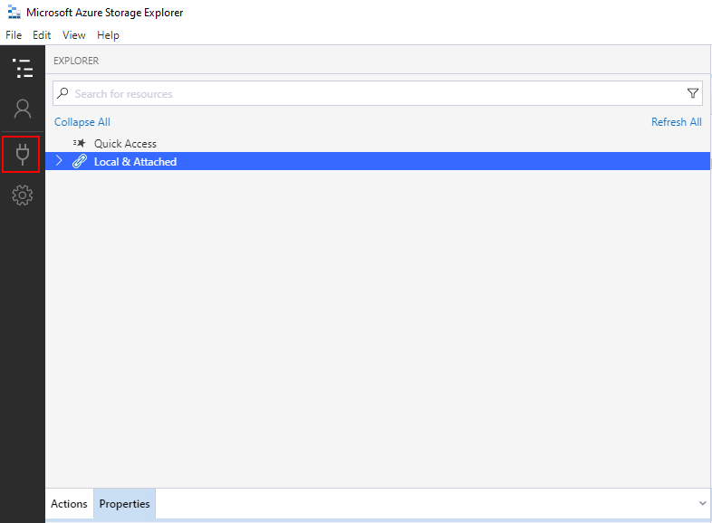Click the Azure Storage Explorer title icon

14,13
